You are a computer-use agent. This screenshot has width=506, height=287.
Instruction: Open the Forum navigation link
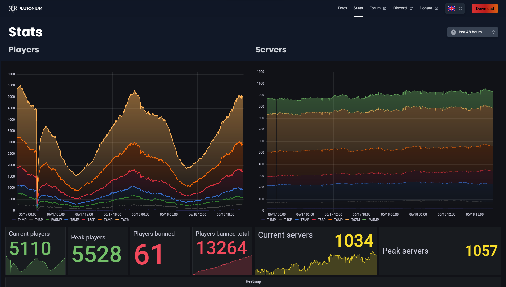tap(375, 8)
